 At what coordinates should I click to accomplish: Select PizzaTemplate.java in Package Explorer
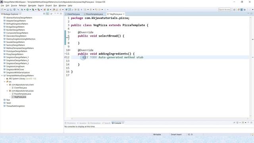pos(23,94)
